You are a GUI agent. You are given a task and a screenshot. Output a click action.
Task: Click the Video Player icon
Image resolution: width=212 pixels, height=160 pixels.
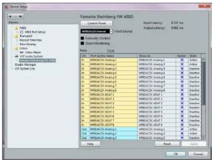(x=21, y=52)
